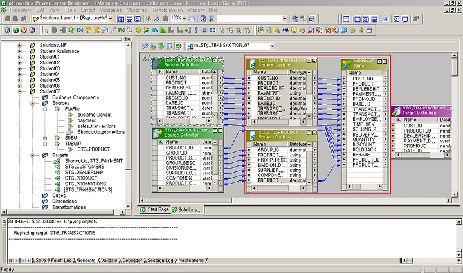Click the binoculars find icon in toolbar
Image resolution: width=463 pixels, height=273 pixels.
[203, 19]
